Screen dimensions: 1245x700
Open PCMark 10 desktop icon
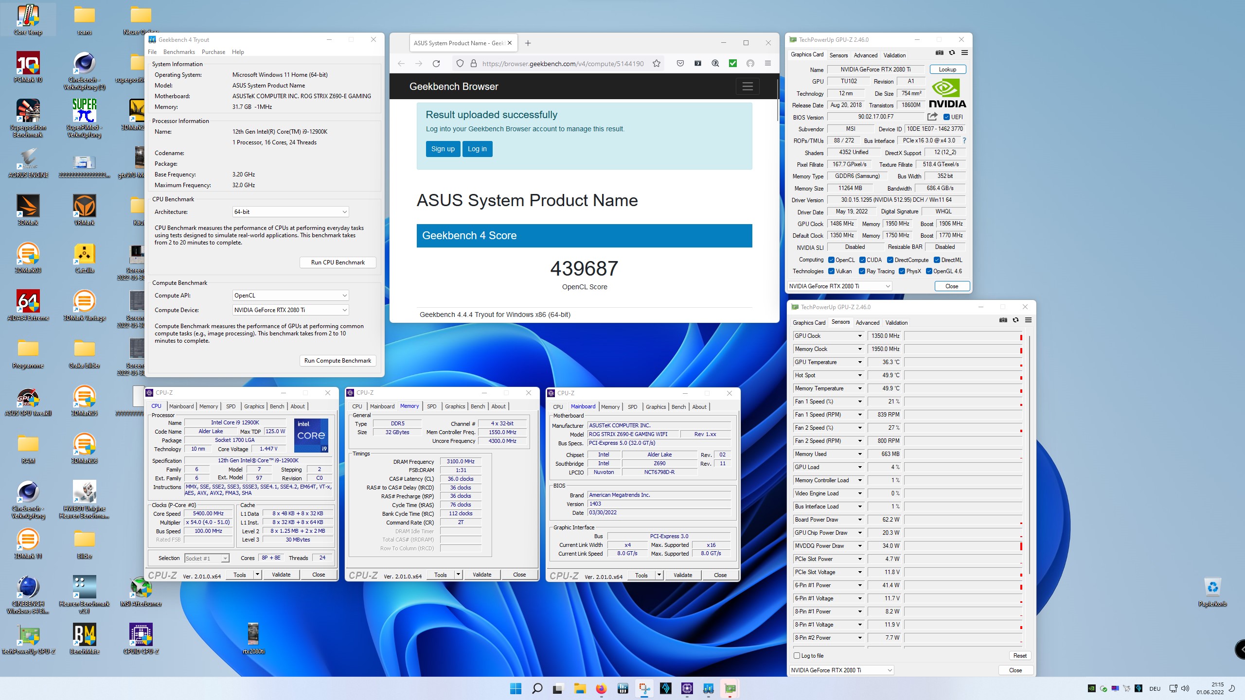tap(28, 67)
